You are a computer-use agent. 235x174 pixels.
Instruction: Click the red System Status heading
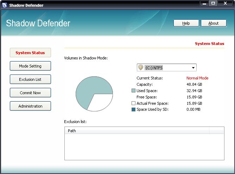tap(210, 44)
